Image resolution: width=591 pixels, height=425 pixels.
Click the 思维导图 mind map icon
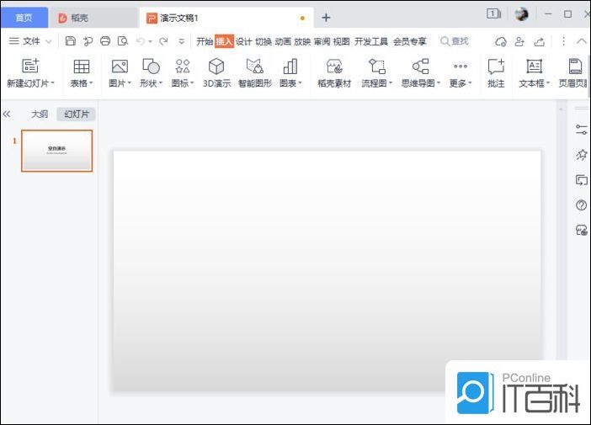421,66
